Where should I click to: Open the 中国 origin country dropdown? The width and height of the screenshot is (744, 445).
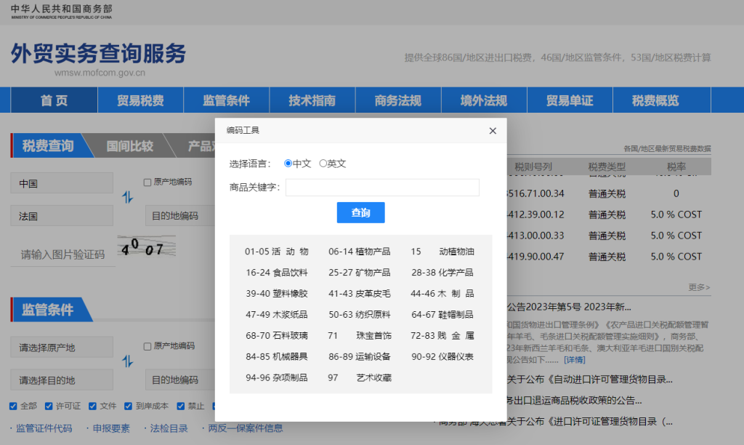click(62, 183)
